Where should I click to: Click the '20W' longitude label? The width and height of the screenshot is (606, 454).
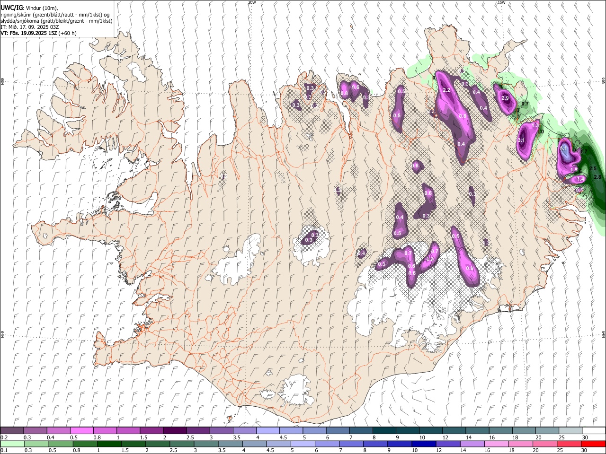coord(252,2)
